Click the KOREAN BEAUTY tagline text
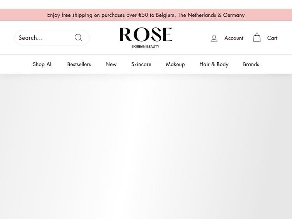 (146, 47)
